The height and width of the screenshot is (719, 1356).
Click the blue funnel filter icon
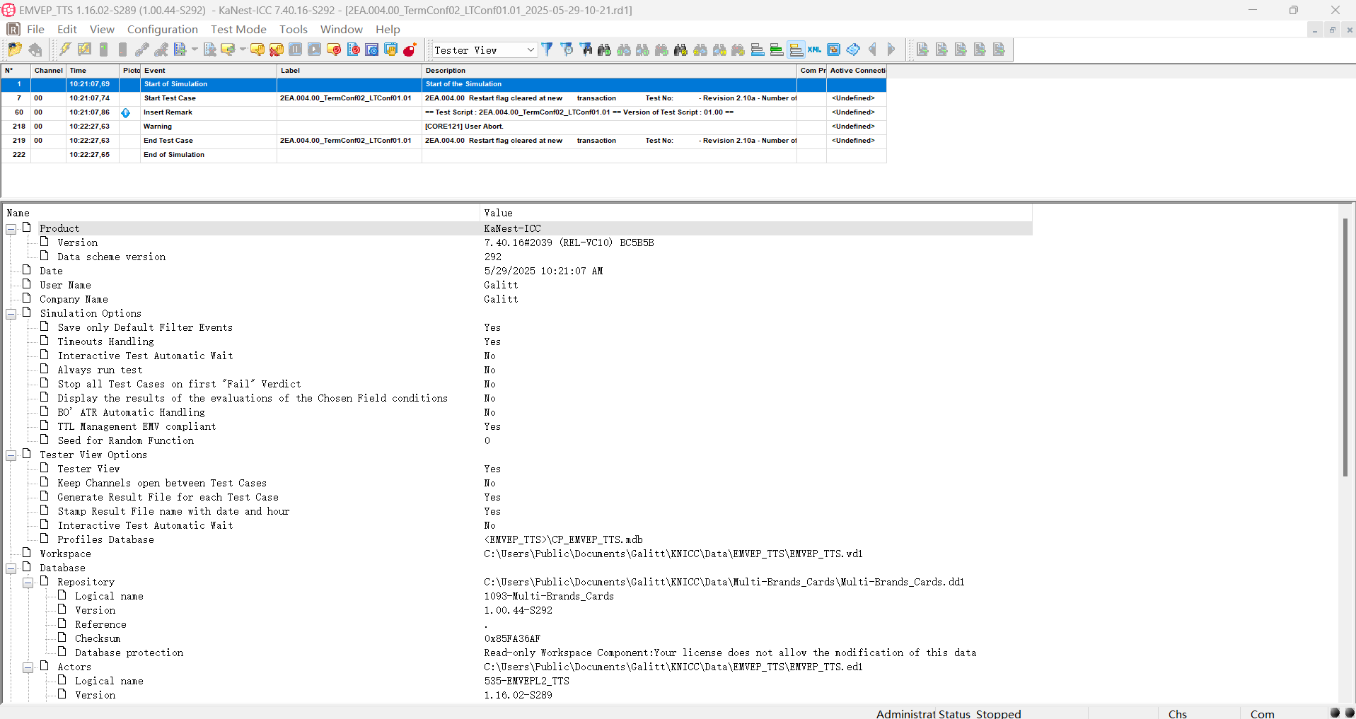[547, 49]
